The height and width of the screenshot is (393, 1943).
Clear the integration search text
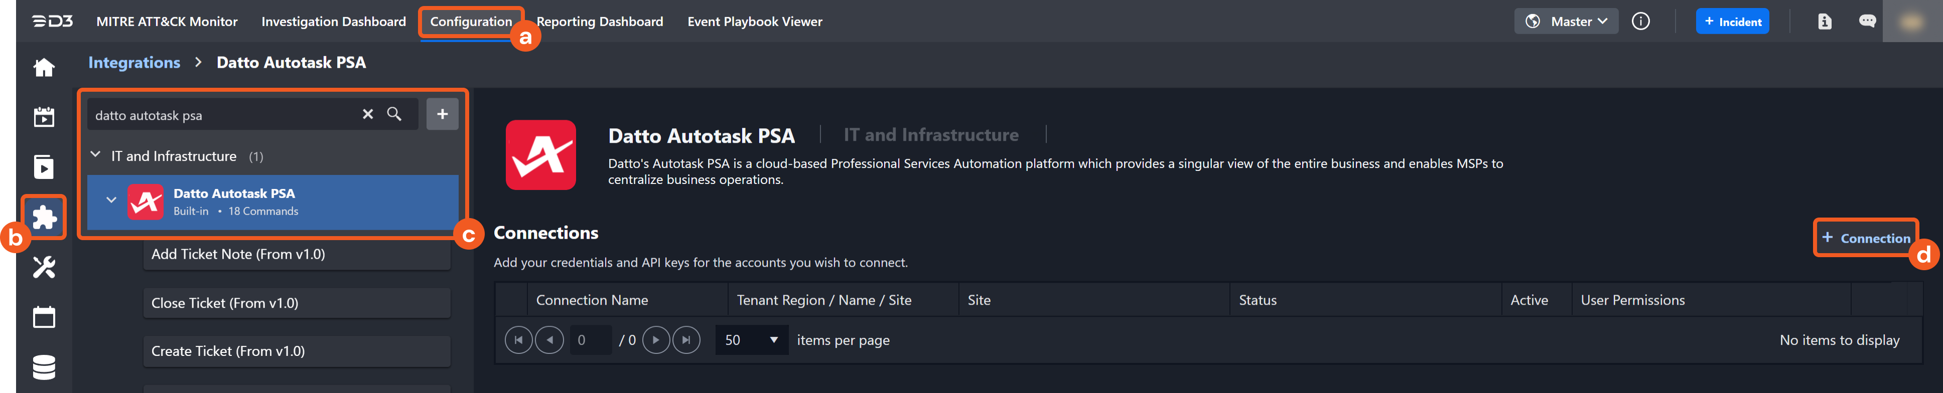coord(367,114)
